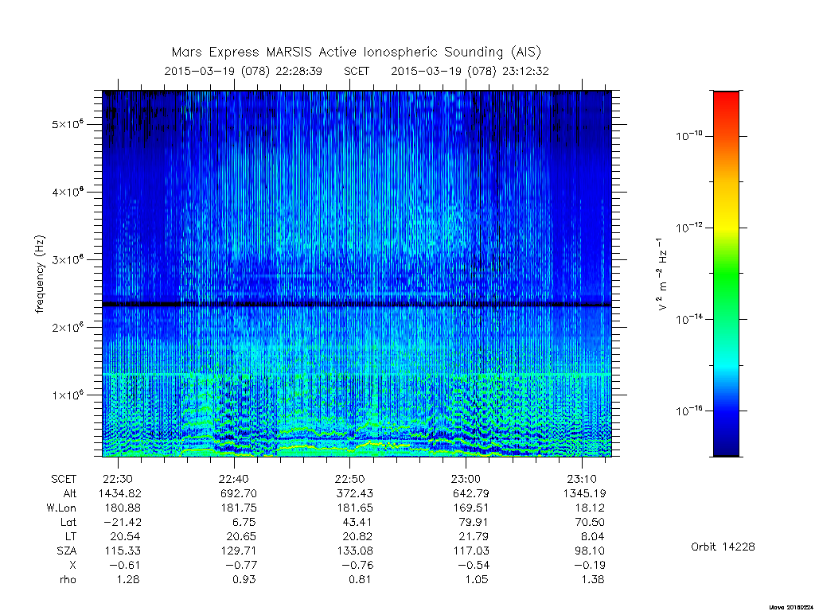The image size is (815, 611).
Task: Click the Orbit 14228 label
Action: coord(723,547)
